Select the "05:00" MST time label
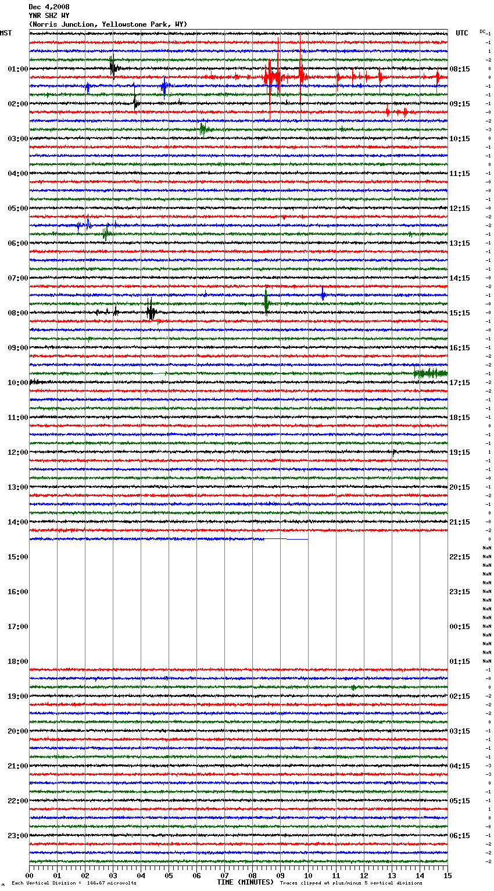The width and height of the screenshot is (494, 891). pos(18,209)
